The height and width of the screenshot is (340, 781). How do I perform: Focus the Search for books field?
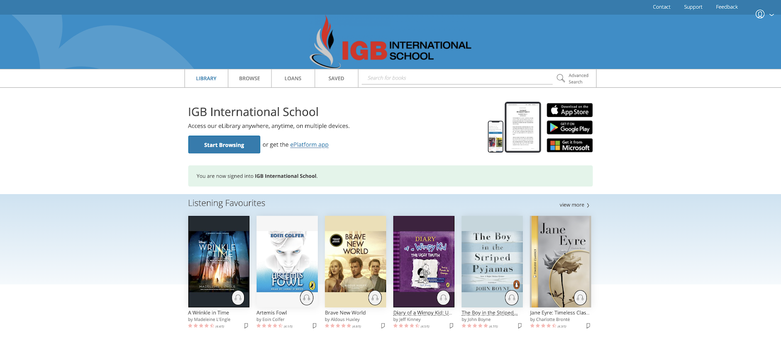[x=457, y=78]
